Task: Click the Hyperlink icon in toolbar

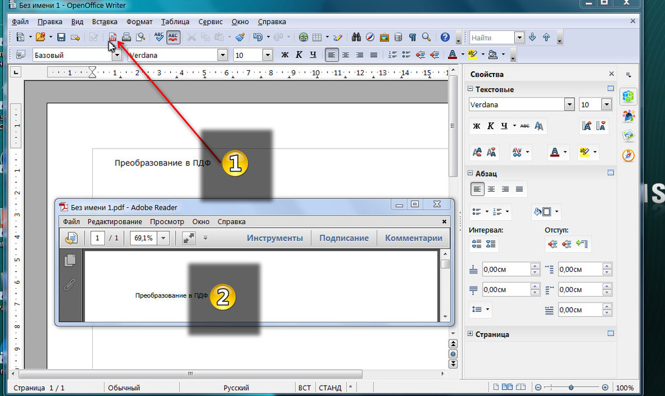Action: tap(303, 37)
